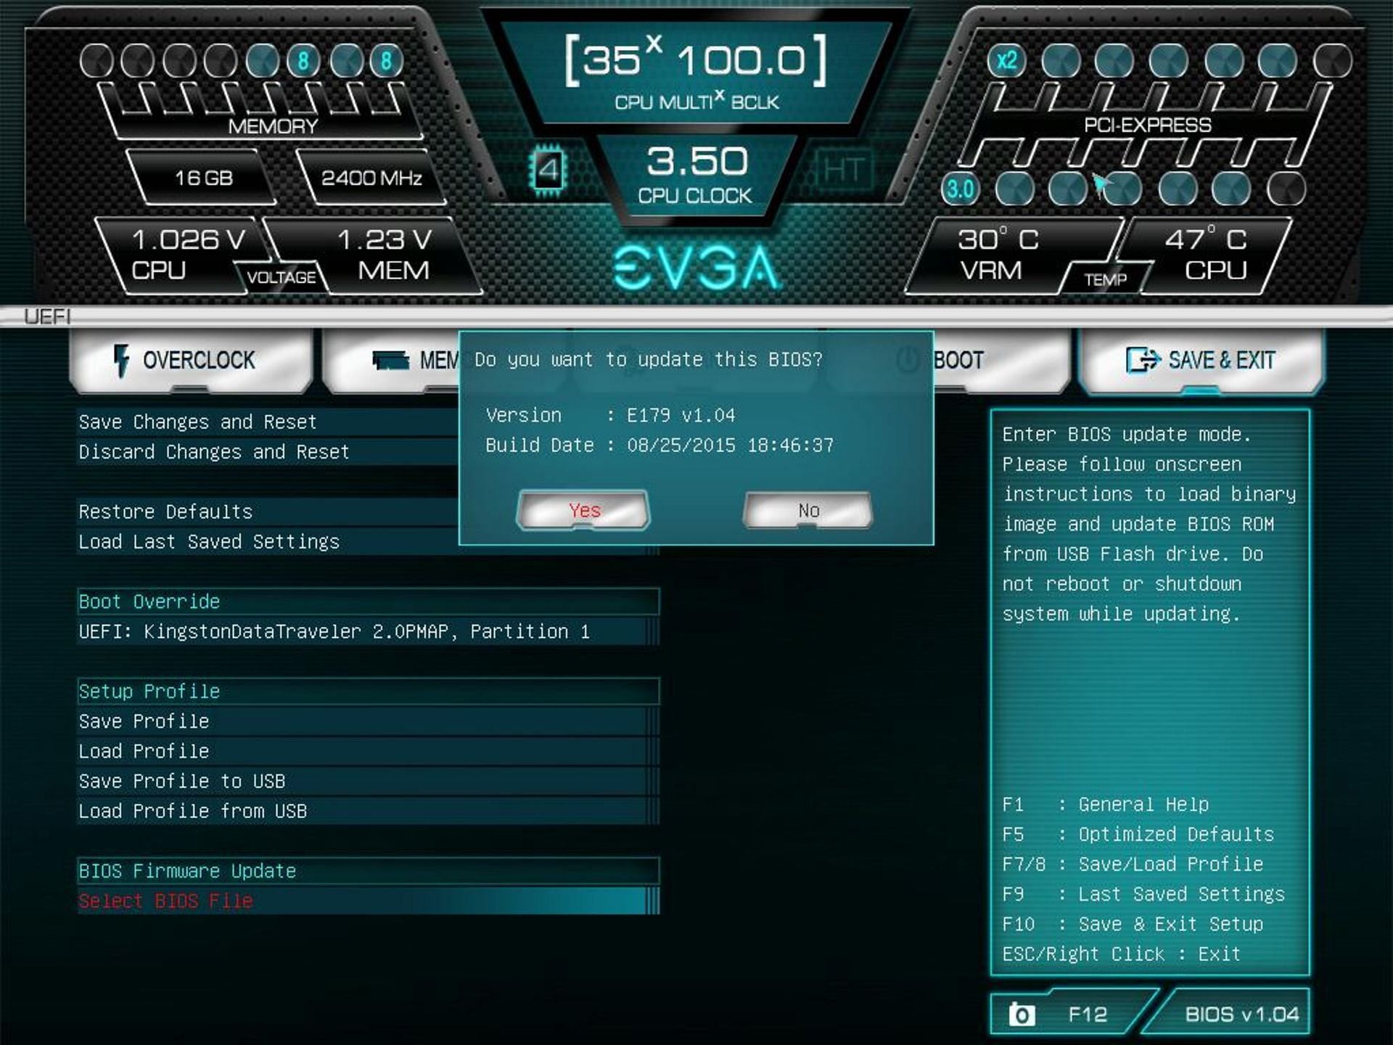Click the HT hyperthreading indicator

844,171
